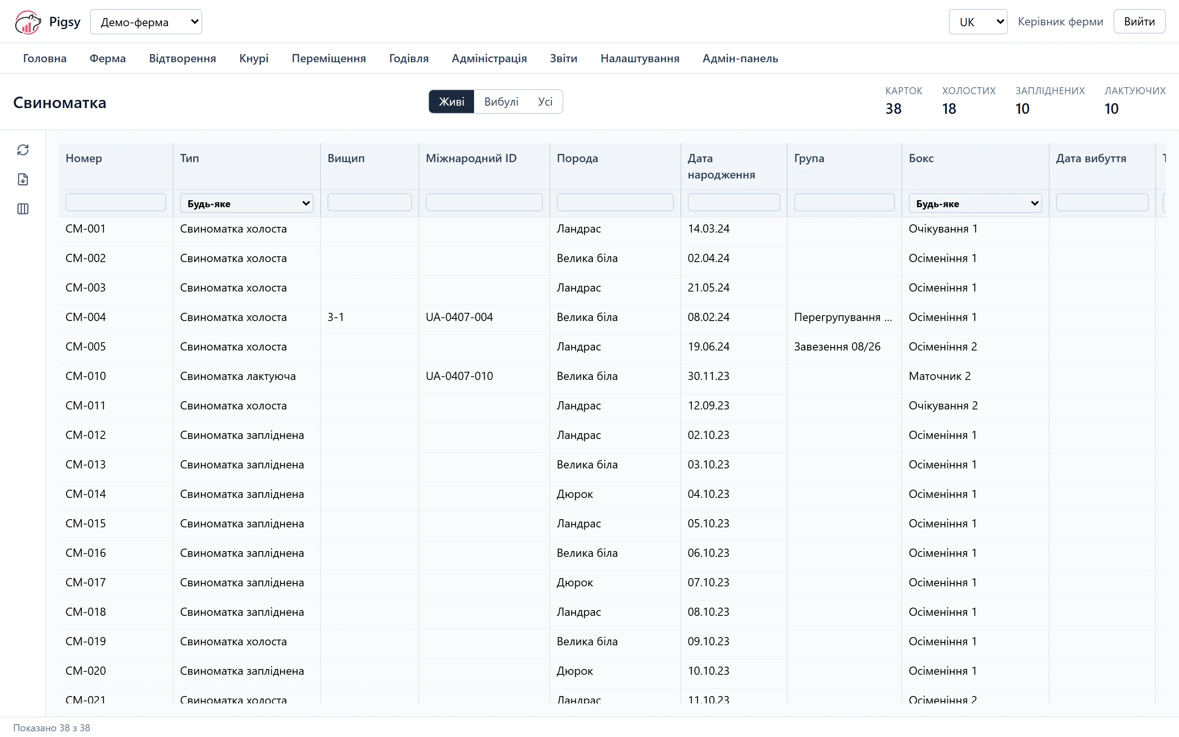This screenshot has width=1179, height=737.
Task: Click the export file download icon
Action: pos(23,179)
